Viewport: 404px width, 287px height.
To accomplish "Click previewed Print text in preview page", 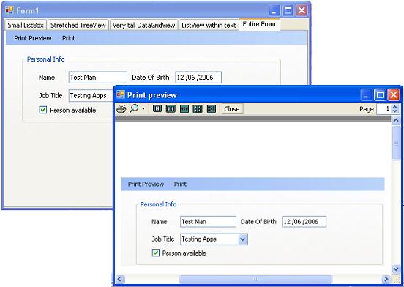I will tap(180, 184).
